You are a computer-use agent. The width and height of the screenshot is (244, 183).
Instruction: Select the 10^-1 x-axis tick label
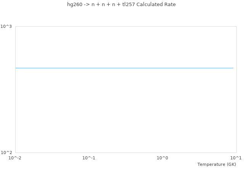[x=89, y=158]
